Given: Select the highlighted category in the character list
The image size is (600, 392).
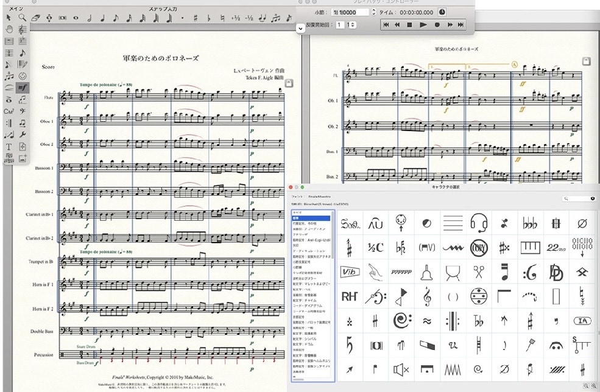Looking at the screenshot, I should 311,218.
